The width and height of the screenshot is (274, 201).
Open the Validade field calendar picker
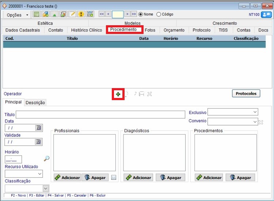[38, 142]
